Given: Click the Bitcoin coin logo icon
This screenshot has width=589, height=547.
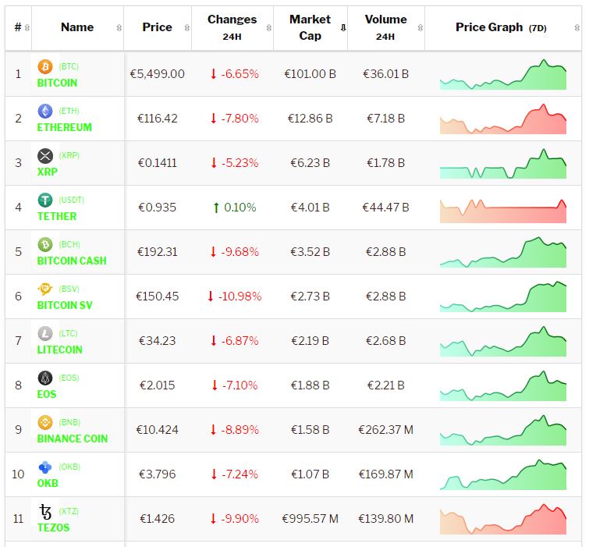Looking at the screenshot, I should [45, 67].
